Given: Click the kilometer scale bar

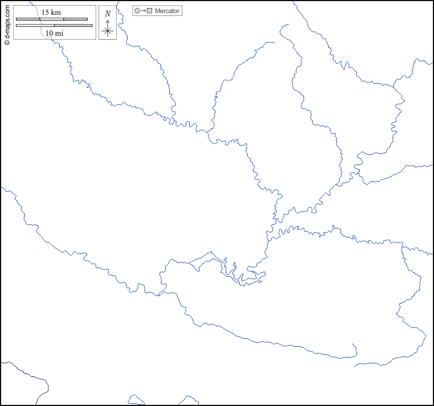Looking at the screenshot, I should [x=52, y=19].
